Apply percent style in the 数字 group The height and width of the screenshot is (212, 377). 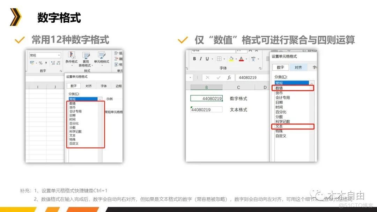[x=40, y=62]
